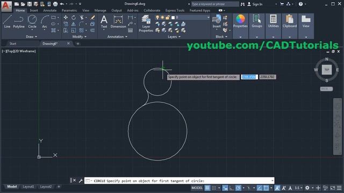
Task: Toggle dynamic input in status bar
Action: pyautogui.click(x=225, y=188)
